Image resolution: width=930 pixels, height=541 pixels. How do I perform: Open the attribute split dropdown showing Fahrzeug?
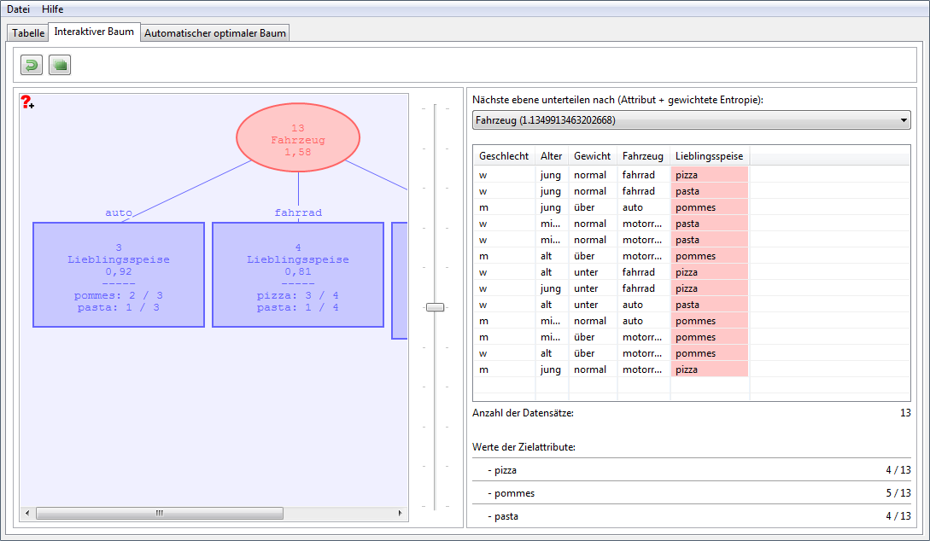[691, 120]
